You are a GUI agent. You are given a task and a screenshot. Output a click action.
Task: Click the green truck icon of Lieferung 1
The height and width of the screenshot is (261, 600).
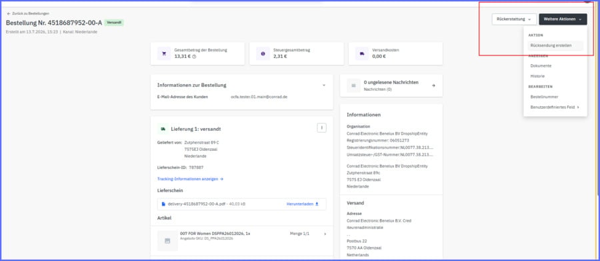[163, 129]
